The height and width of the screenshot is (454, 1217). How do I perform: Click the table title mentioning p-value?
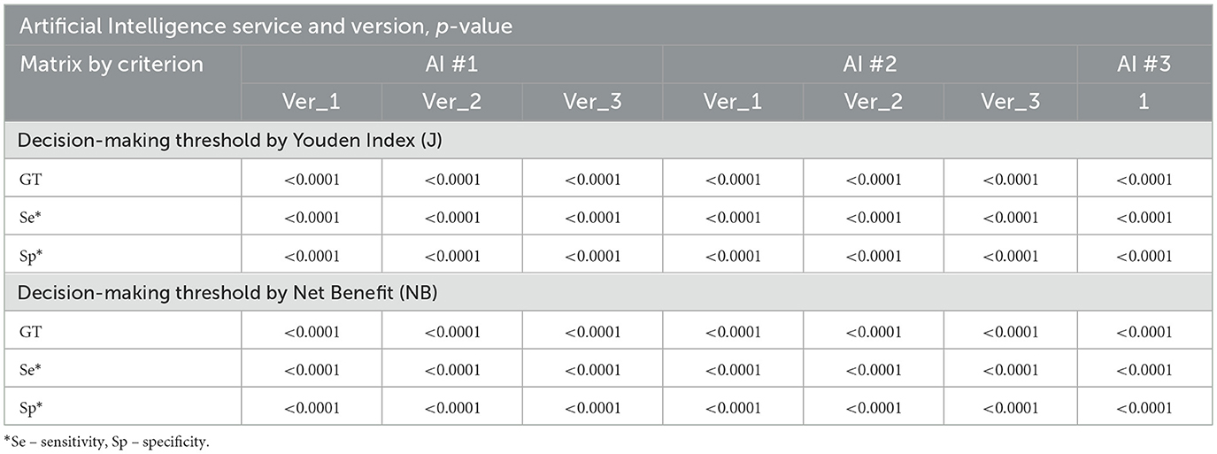[266, 27]
